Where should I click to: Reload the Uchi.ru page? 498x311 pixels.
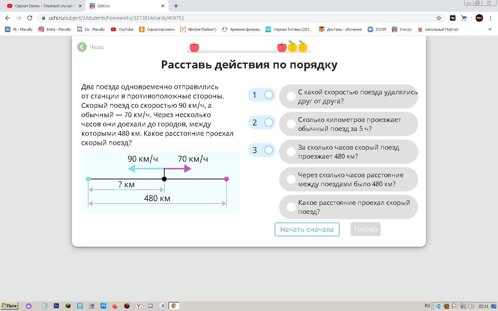30,18
